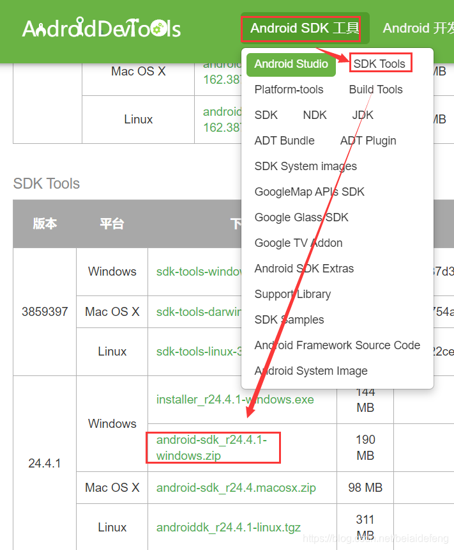Select ADT Plugin from menu
This screenshot has width=454, height=550.
(x=368, y=141)
